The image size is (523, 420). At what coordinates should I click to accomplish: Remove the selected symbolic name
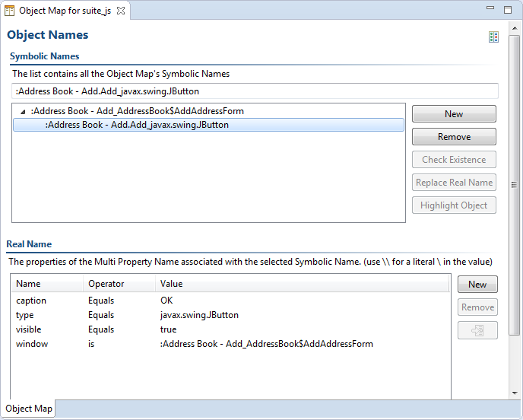(454, 137)
